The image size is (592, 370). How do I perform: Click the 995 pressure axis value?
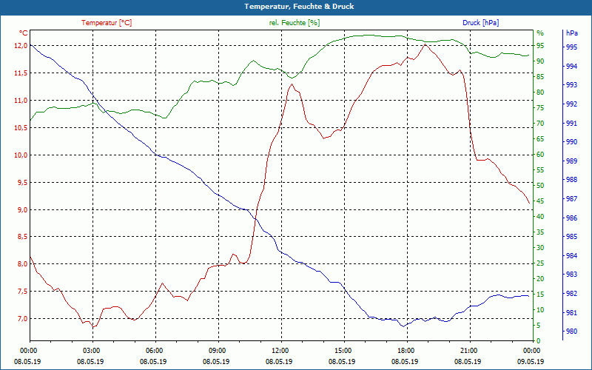point(571,47)
